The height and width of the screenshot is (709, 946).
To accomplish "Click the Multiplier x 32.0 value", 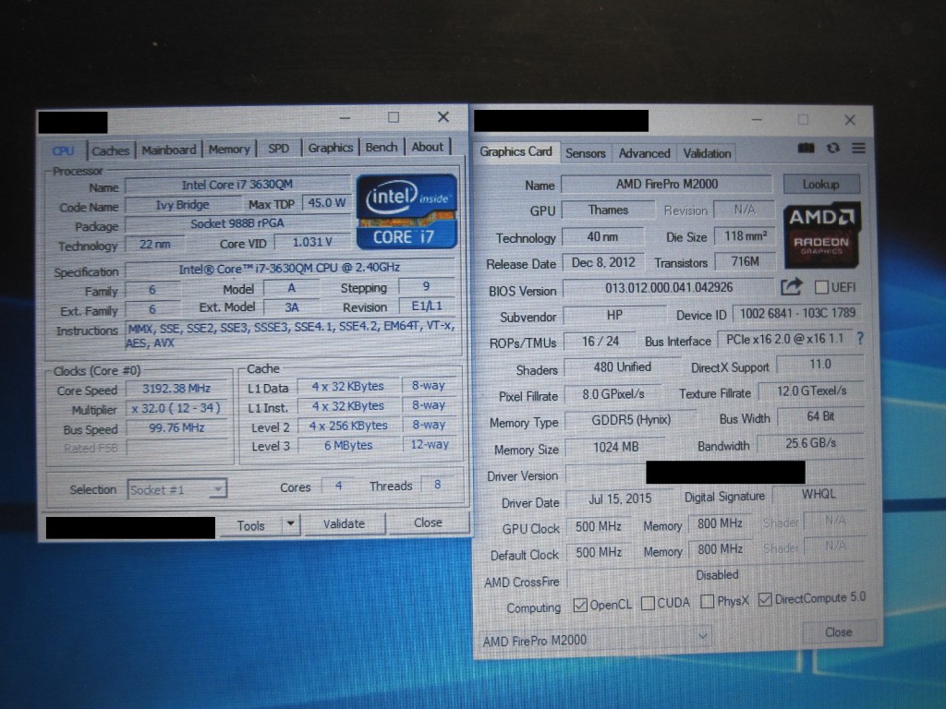I will pyautogui.click(x=176, y=408).
